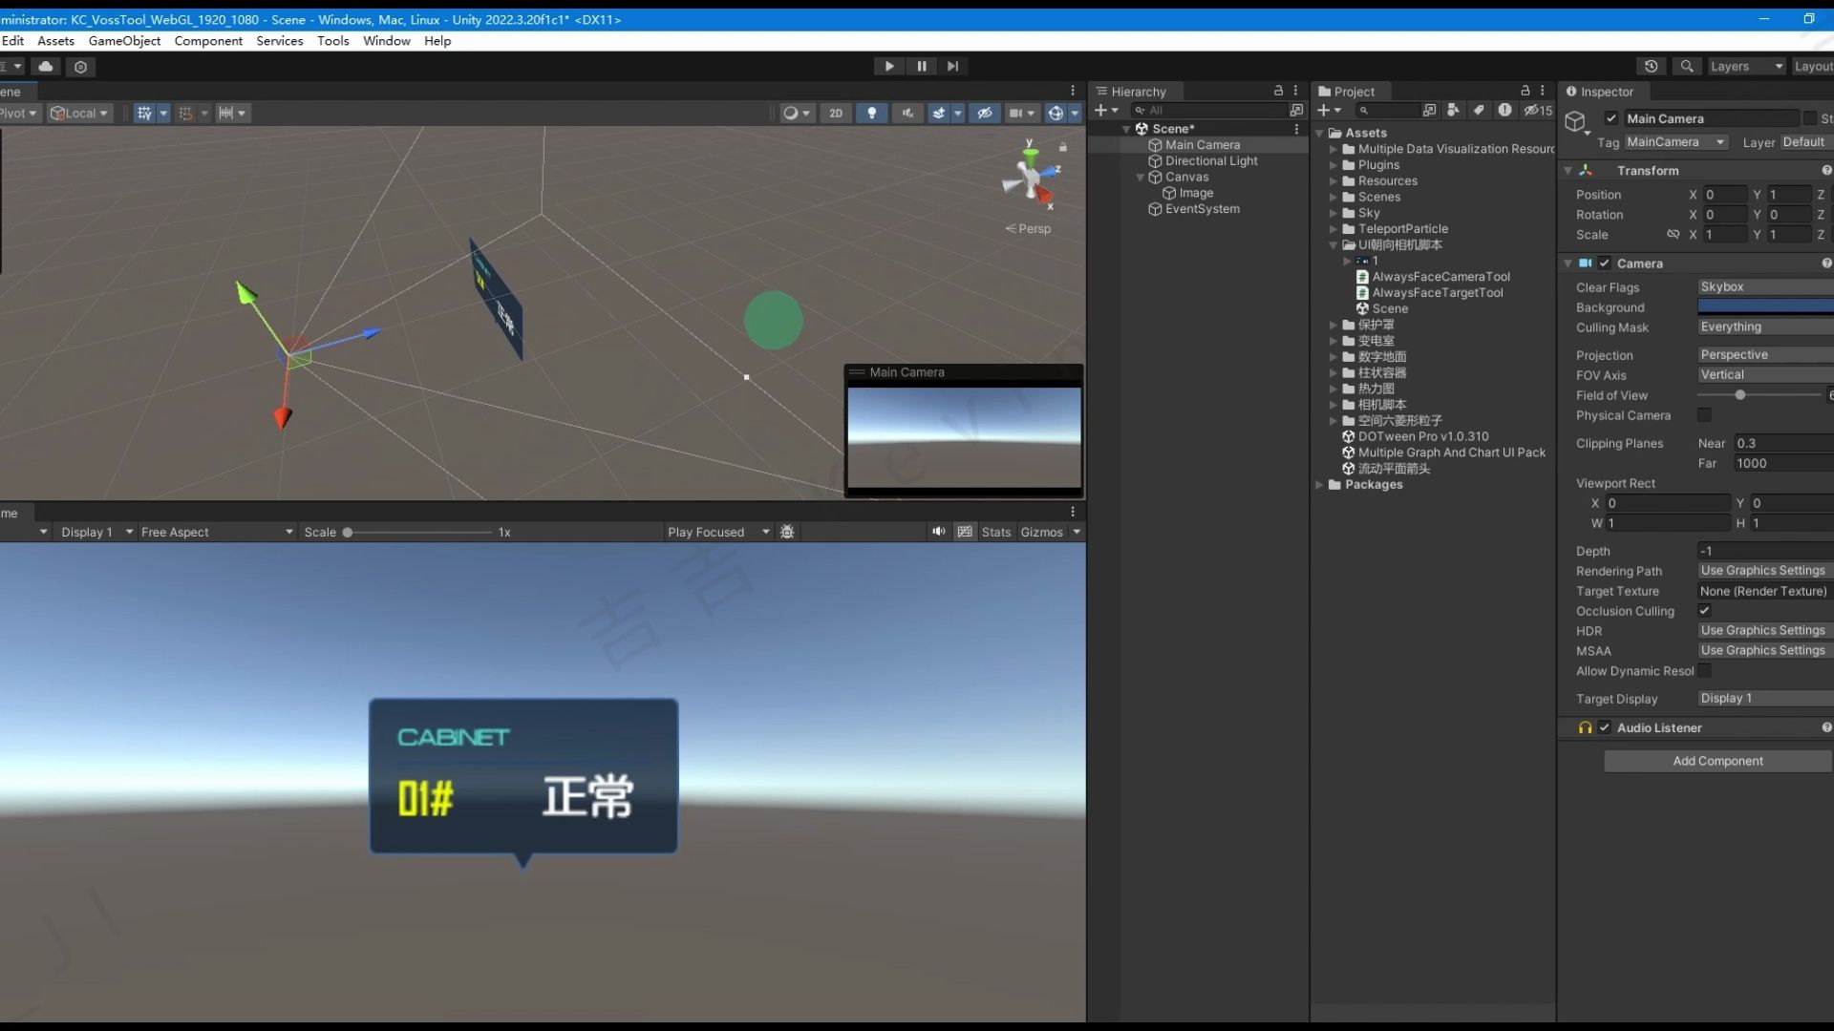Toggle scene visibility (crossed-eye) in Scene toolbar

(984, 113)
